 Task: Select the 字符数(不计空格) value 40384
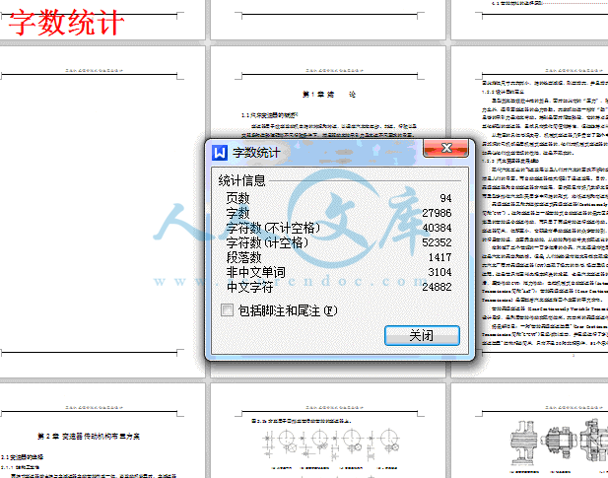click(437, 228)
